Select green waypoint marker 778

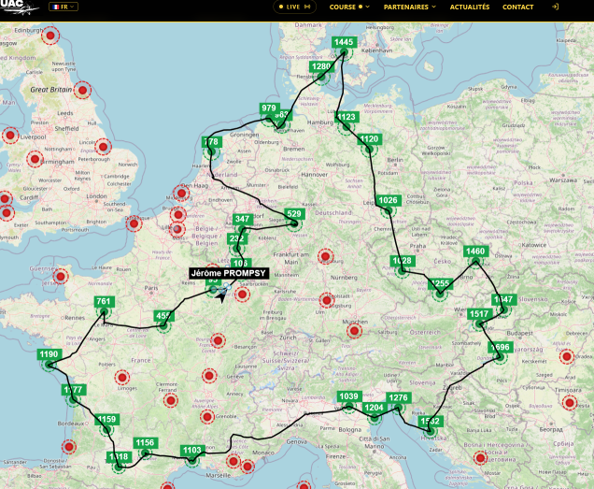pos(211,142)
